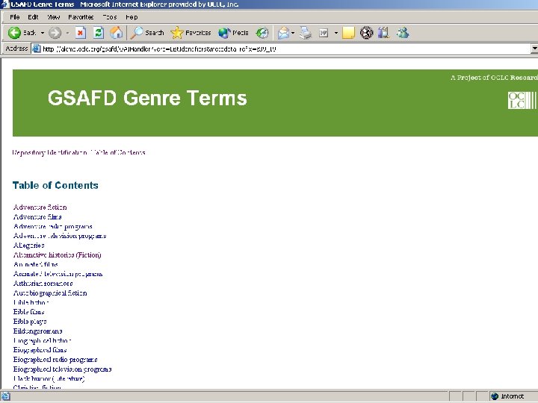The image size is (538, 403).
Task: Open the Animated films link
Action: pyautogui.click(x=36, y=264)
